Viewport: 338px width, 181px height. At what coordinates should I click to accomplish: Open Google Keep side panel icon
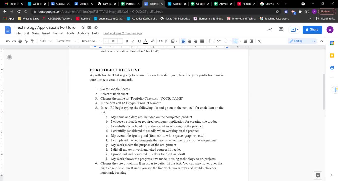tap(332, 55)
